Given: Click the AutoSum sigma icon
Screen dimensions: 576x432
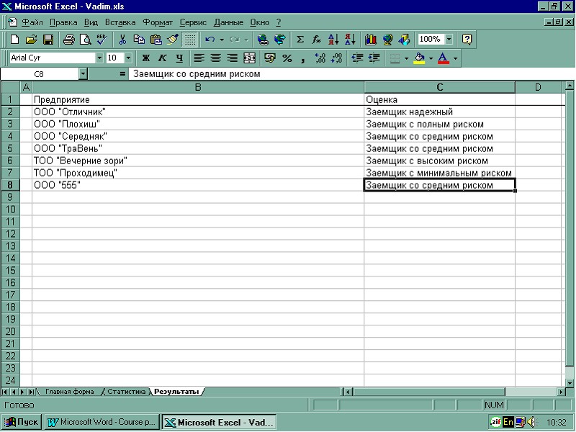Looking at the screenshot, I should [x=300, y=40].
